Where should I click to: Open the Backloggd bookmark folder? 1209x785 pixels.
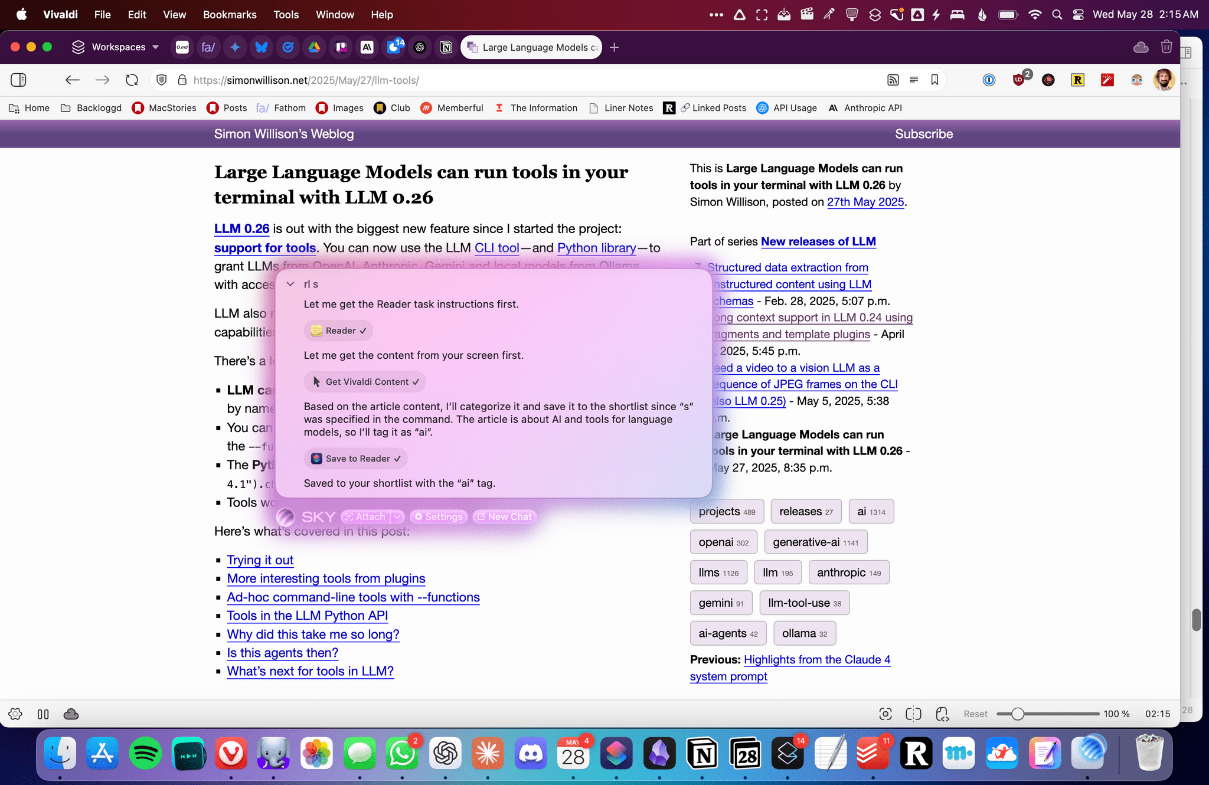click(91, 108)
